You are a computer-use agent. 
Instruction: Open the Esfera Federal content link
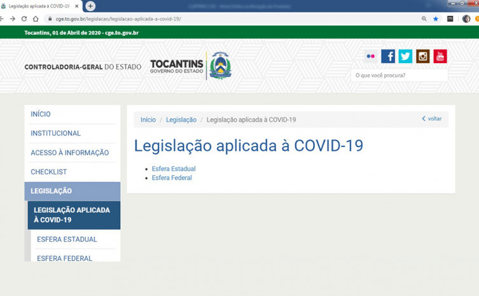172,178
